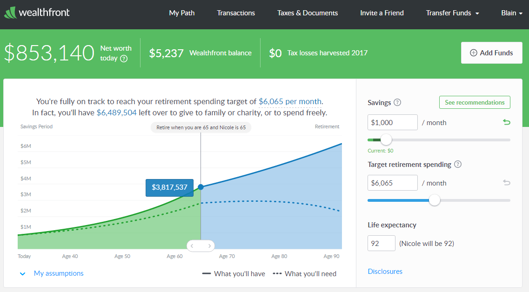Reset savings amount with green undo arrow
Viewport: 529px width, 292px height.
coord(506,122)
